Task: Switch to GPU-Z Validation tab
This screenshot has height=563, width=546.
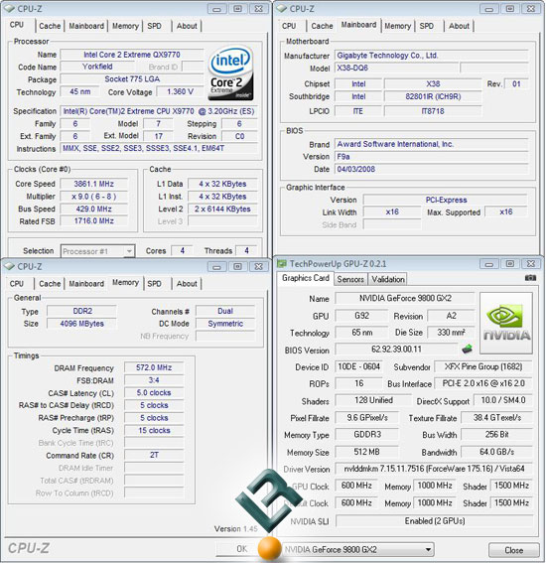Action: click(388, 279)
